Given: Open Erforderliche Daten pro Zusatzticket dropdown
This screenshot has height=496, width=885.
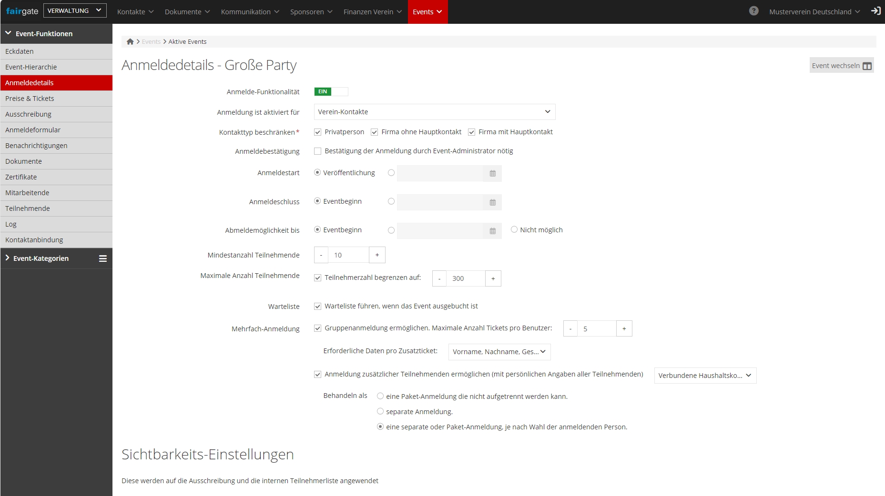Looking at the screenshot, I should (x=499, y=352).
